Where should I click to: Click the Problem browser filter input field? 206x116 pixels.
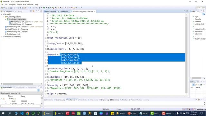pyautogui.click(x=21, y=106)
